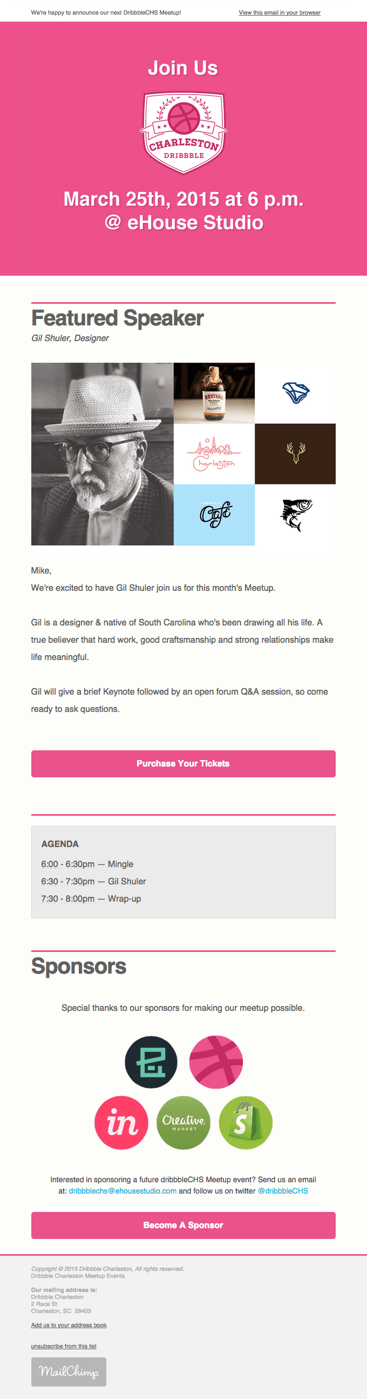Open Gil Shuler's black-and-white portrait
This screenshot has height=1399, width=367.
click(x=103, y=454)
